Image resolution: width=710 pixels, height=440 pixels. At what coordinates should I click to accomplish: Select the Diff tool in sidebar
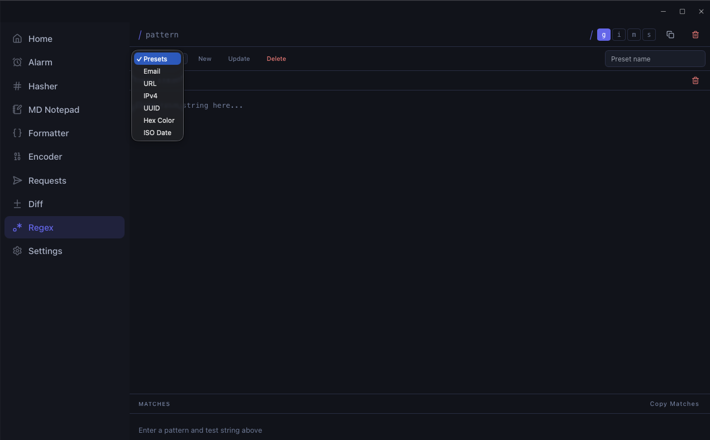point(35,204)
